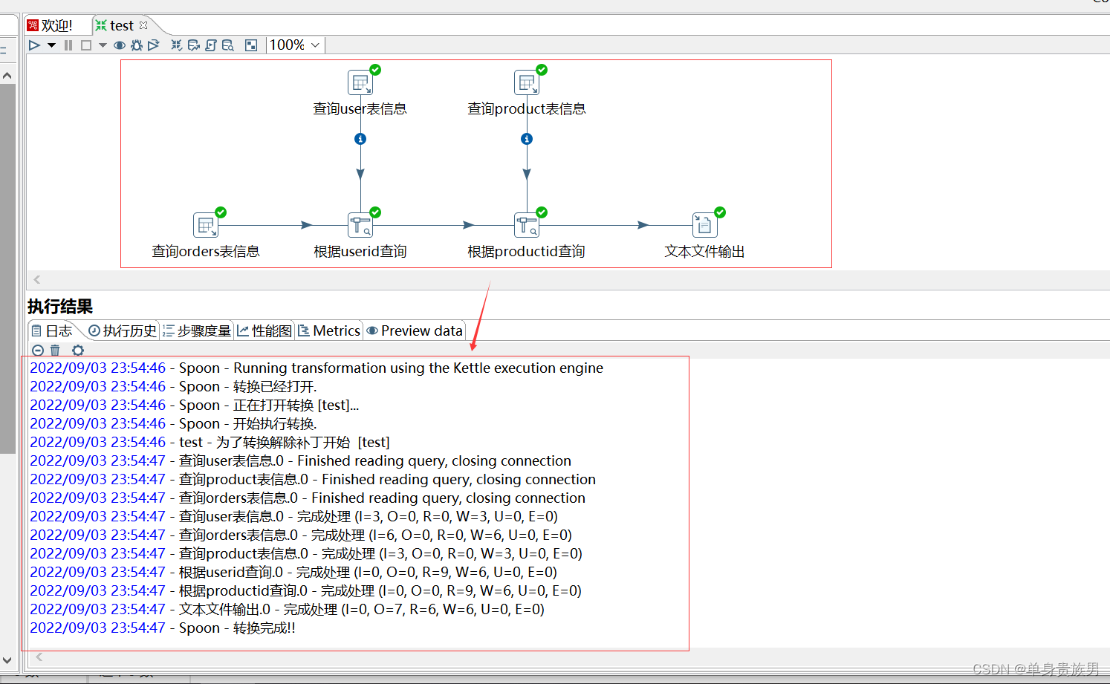Image resolution: width=1110 pixels, height=684 pixels.
Task: Click the 开始执行转换 log line
Action: click(173, 423)
